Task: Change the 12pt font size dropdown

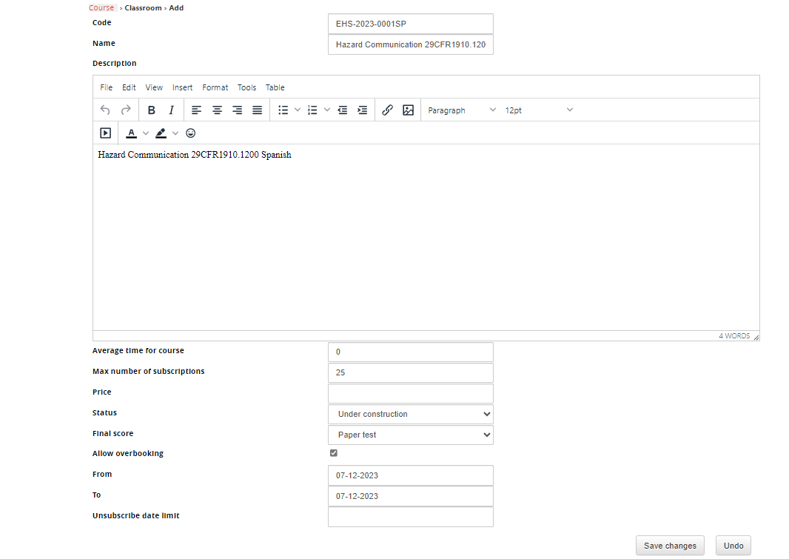Action: (x=538, y=110)
